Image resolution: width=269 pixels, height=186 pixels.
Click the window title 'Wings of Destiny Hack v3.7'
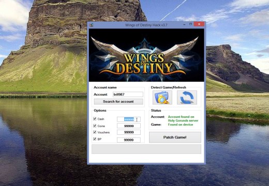[146, 25]
